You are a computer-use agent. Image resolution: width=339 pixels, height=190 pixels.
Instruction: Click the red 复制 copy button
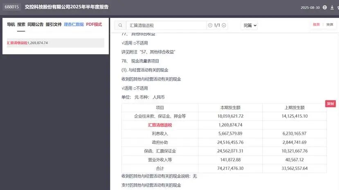click(x=330, y=104)
